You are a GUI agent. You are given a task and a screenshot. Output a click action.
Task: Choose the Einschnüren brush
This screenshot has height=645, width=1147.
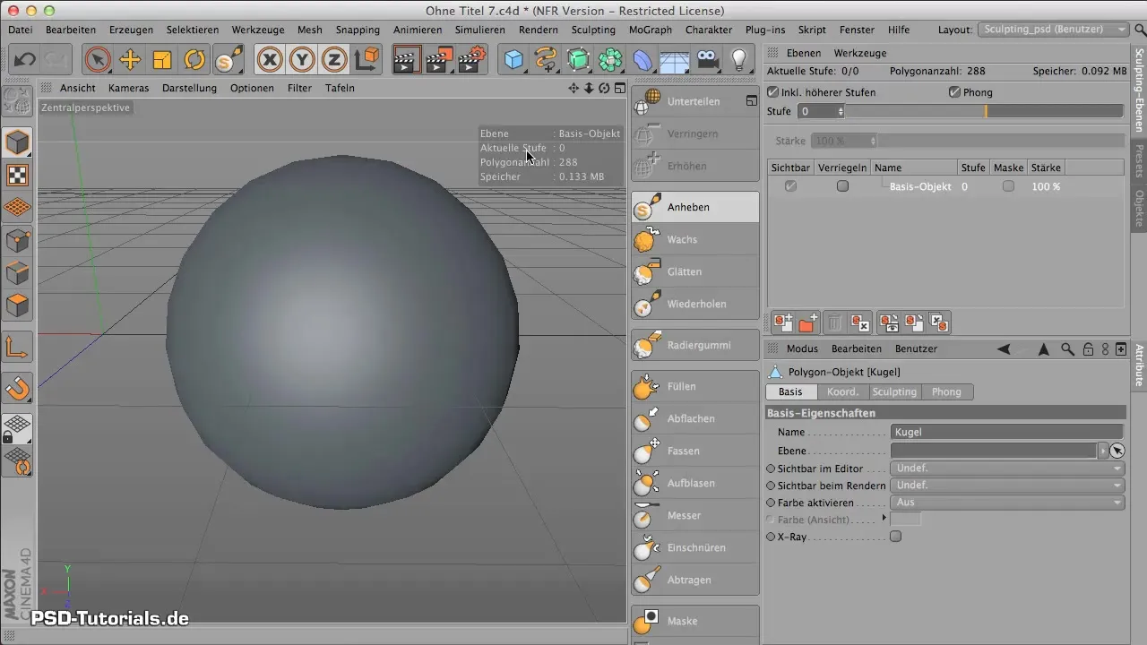coord(694,547)
